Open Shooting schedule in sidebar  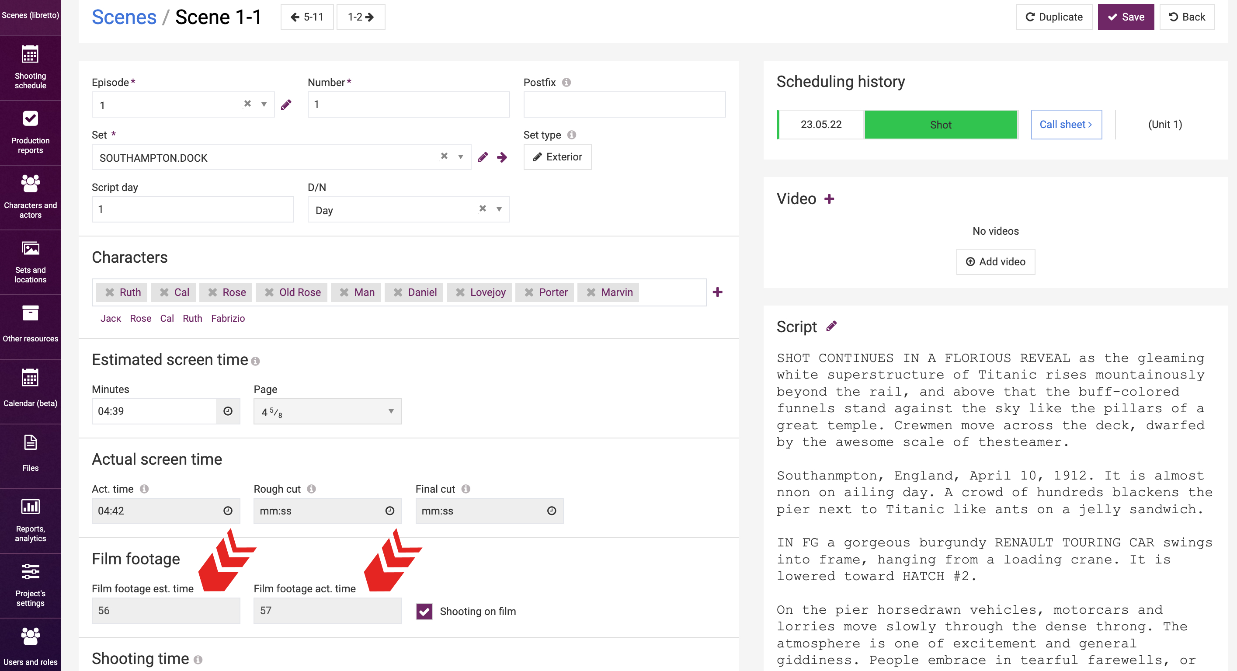[x=30, y=68]
